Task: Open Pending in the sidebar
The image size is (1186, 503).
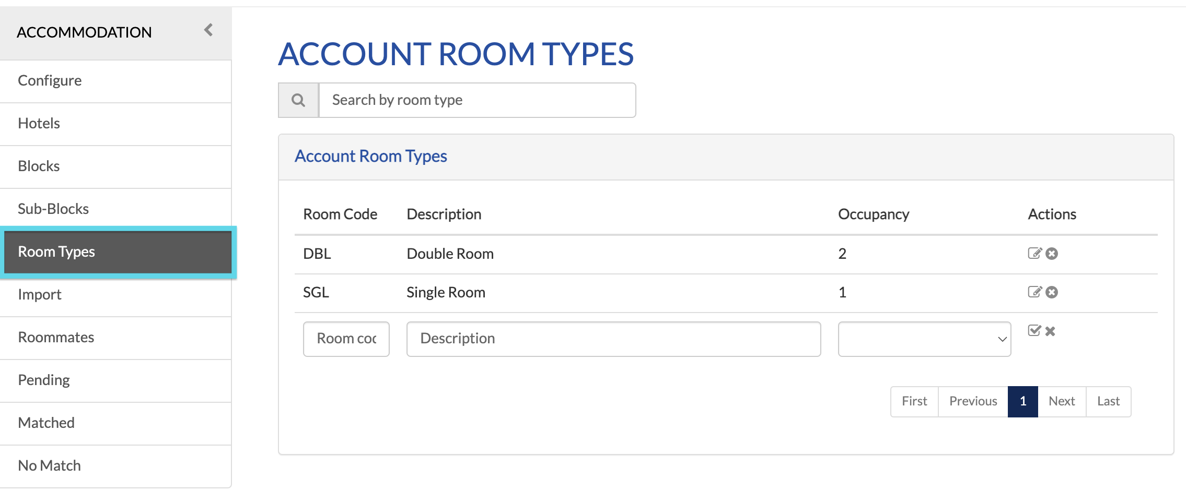Action: (x=115, y=380)
